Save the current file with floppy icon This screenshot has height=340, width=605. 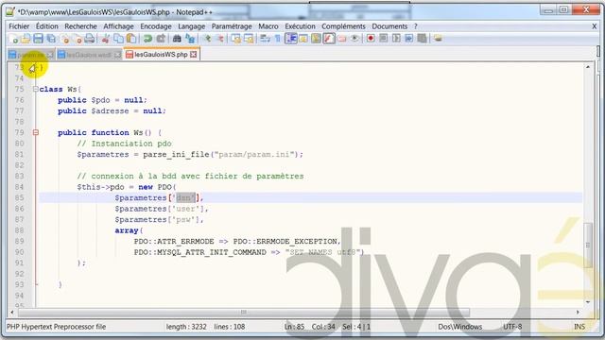(38, 39)
